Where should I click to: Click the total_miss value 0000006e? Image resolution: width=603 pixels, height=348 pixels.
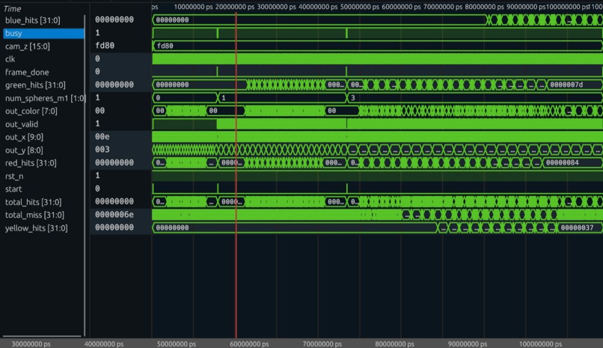(114, 215)
